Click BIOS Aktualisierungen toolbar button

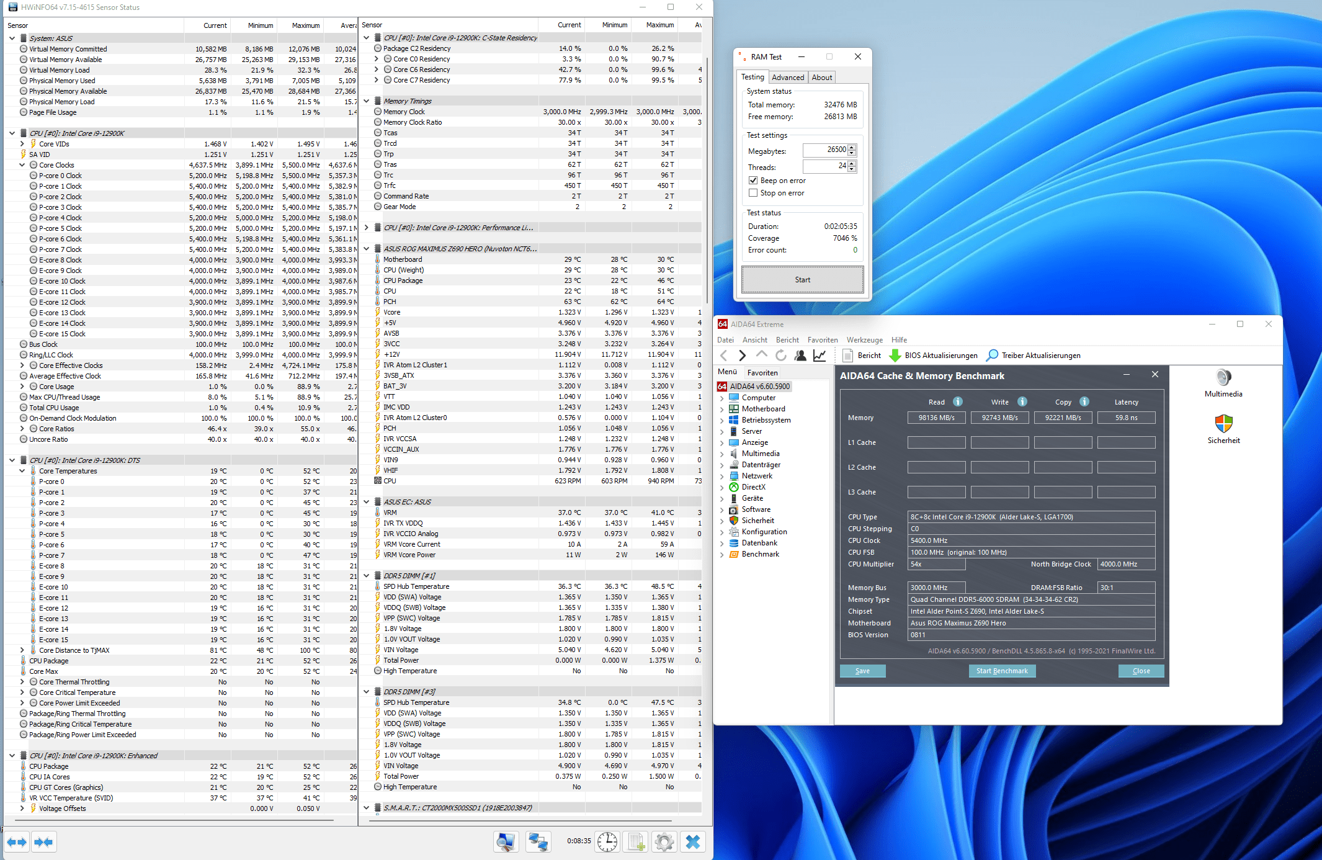(933, 356)
